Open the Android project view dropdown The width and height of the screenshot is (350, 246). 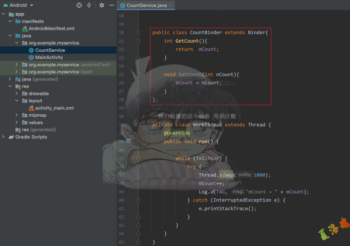click(x=32, y=5)
